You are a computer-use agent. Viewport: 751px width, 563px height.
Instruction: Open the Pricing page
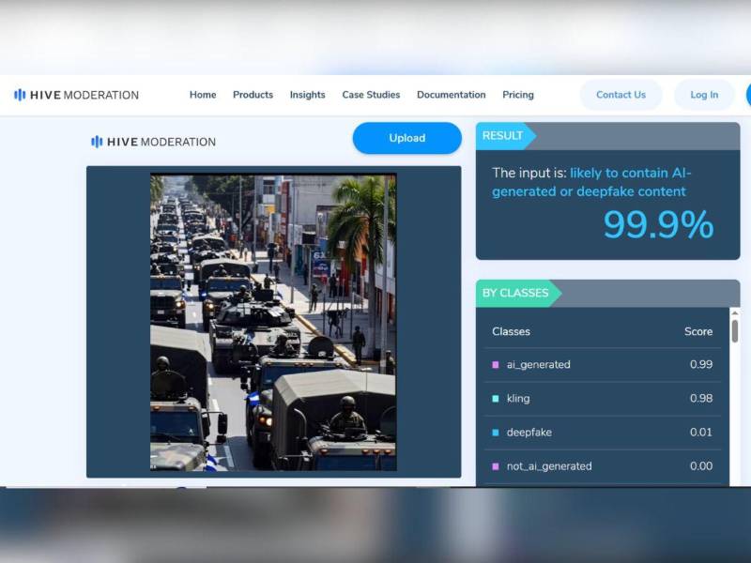pyautogui.click(x=517, y=95)
